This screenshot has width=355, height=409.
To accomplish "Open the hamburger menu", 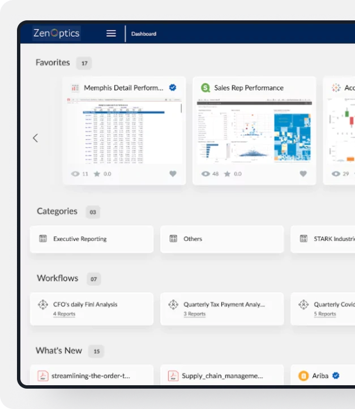I will [x=111, y=33].
